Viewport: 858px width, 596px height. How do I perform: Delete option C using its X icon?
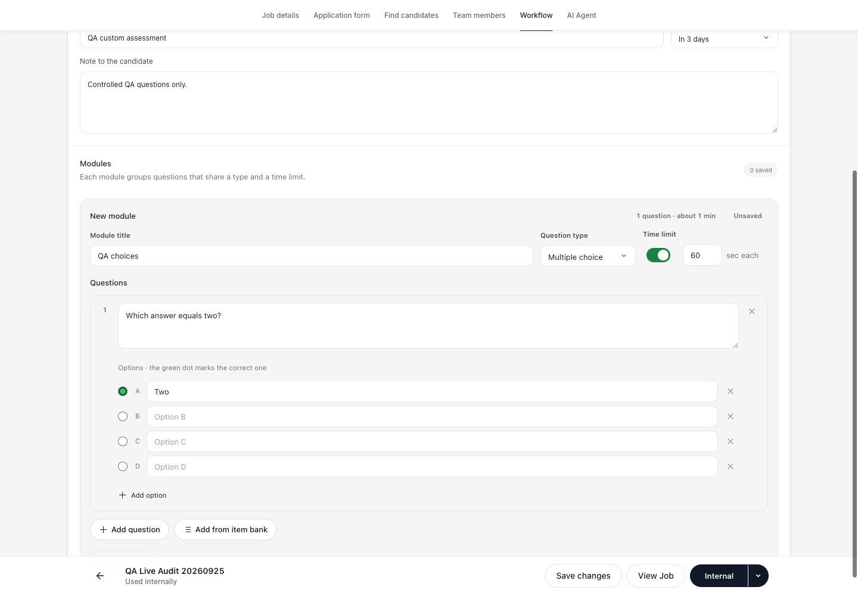(730, 442)
